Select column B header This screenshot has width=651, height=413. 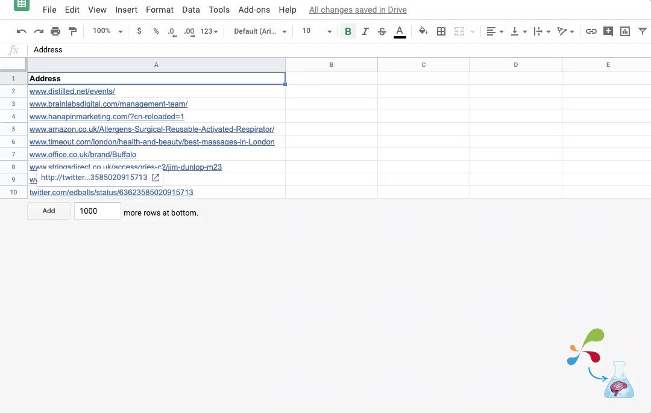(332, 64)
